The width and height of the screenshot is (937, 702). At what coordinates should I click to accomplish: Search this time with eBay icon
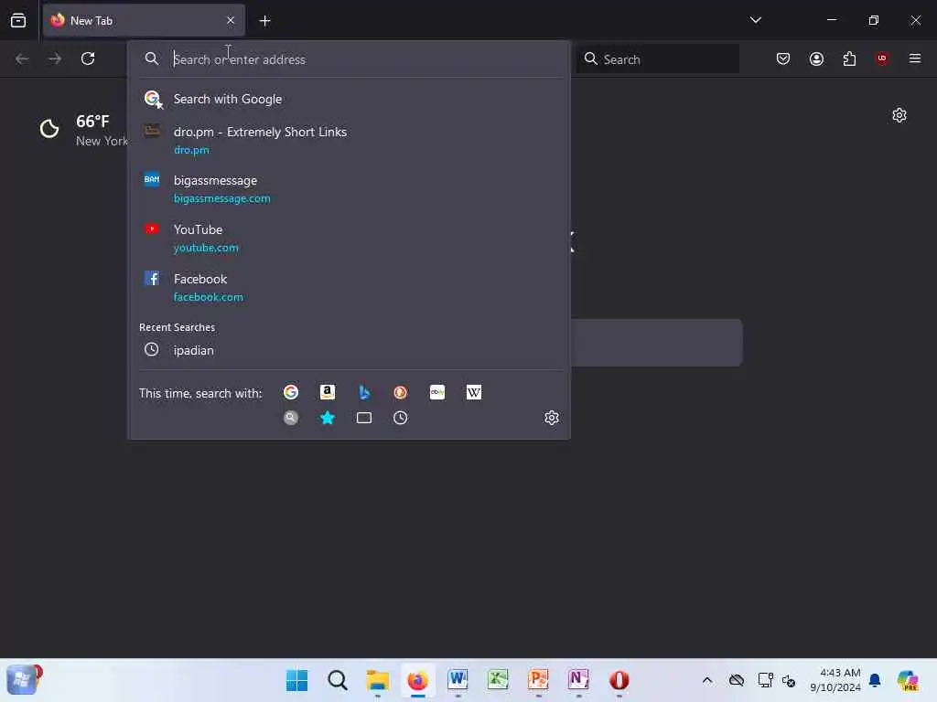(437, 392)
